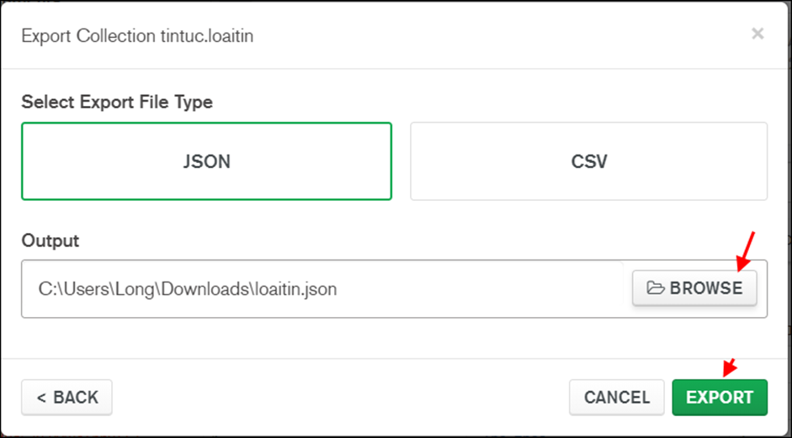
Task: Choose the green-outlined JSON option card
Action: pyautogui.click(x=206, y=161)
